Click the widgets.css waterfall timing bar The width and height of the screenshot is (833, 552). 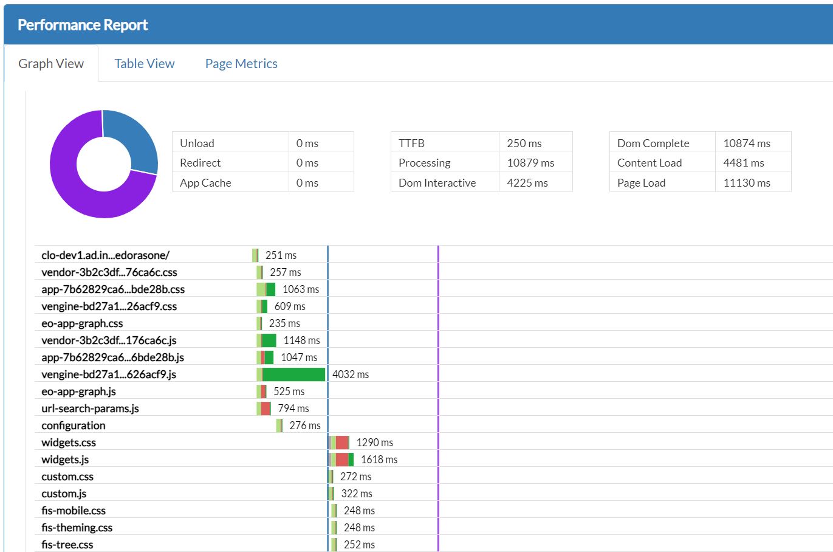[x=338, y=443]
